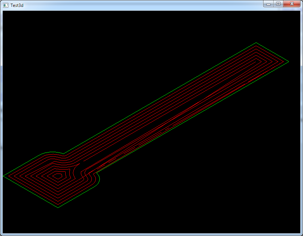
Task: Click the empty middle of the title bar
Action: 145,5
